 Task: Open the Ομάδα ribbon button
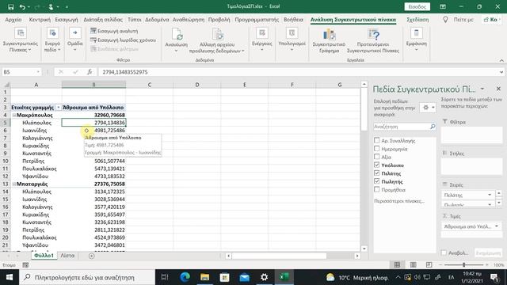tap(74, 40)
